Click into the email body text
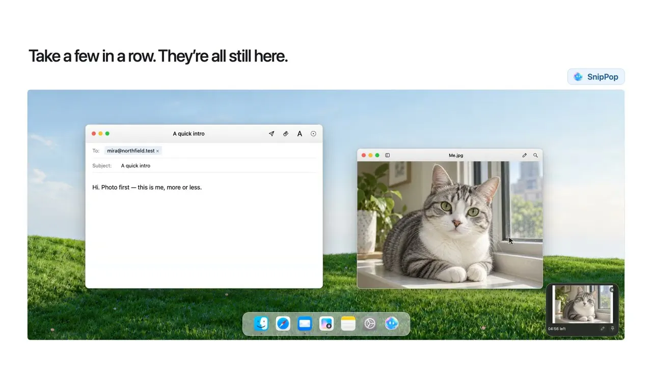Screen dimensions: 652x366 tap(147, 187)
